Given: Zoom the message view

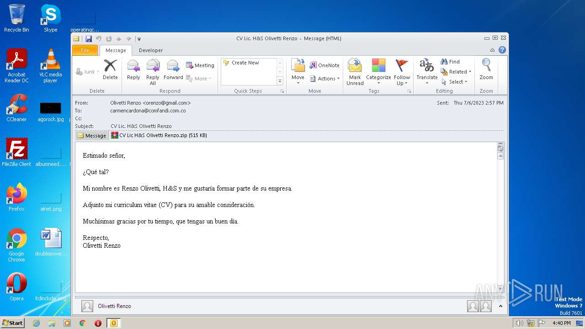Looking at the screenshot, I should (x=486, y=70).
